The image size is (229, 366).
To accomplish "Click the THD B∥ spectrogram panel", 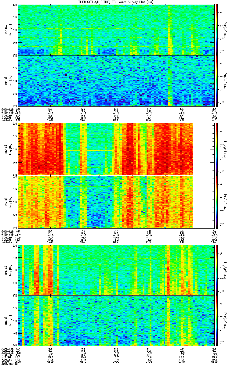I will click(116, 202).
